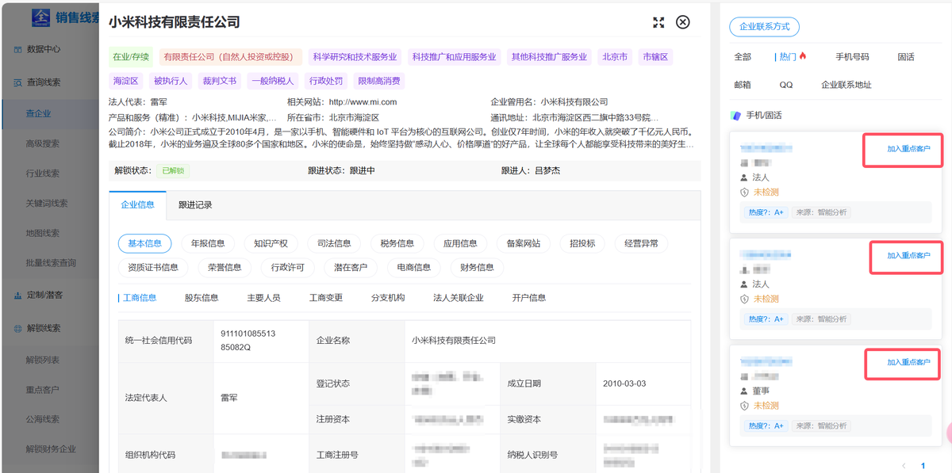
Task: Open 公海线索 in the sidebar
Action: pos(43,419)
